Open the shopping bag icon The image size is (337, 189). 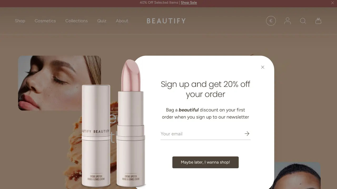pyautogui.click(x=318, y=21)
